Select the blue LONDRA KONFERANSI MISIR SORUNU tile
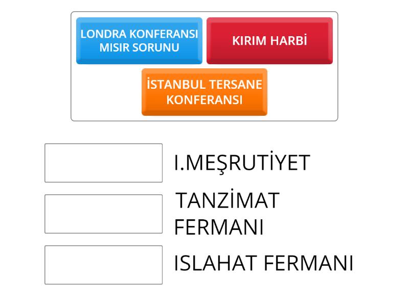409x306 pixels. pyautogui.click(x=139, y=41)
